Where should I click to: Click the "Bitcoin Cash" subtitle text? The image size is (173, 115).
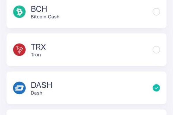[x=45, y=17]
